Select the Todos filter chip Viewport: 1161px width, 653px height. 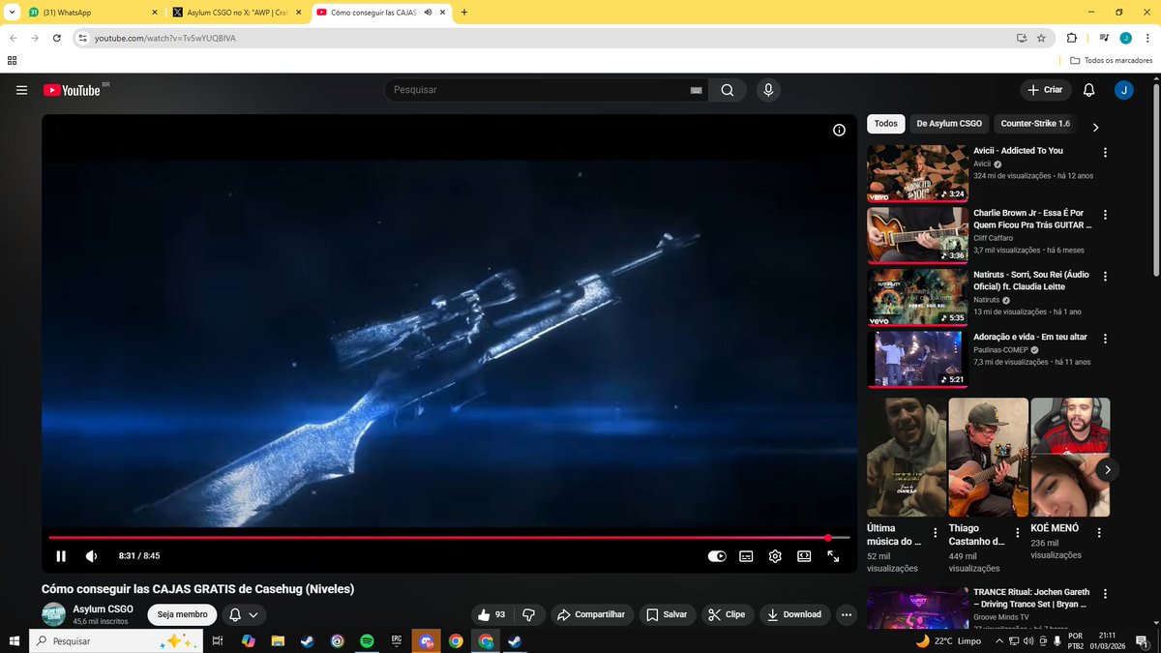886,124
